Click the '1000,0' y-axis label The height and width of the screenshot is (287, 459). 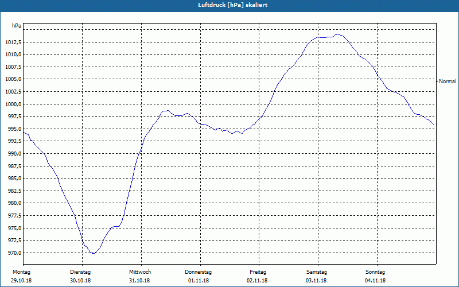point(13,104)
